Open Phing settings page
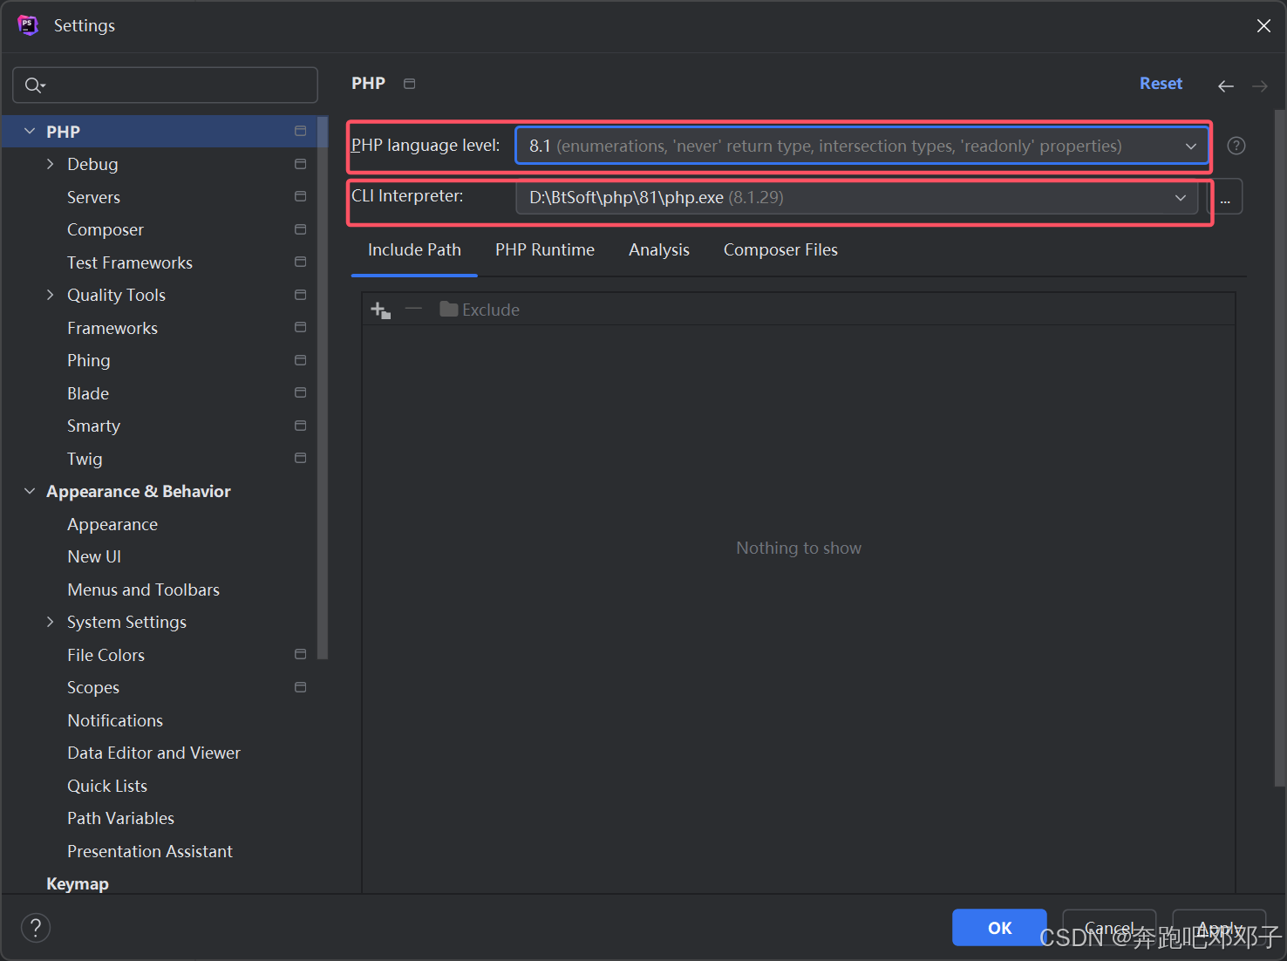1287x961 pixels. click(x=88, y=360)
